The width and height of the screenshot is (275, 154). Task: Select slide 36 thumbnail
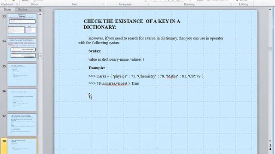click(22, 100)
